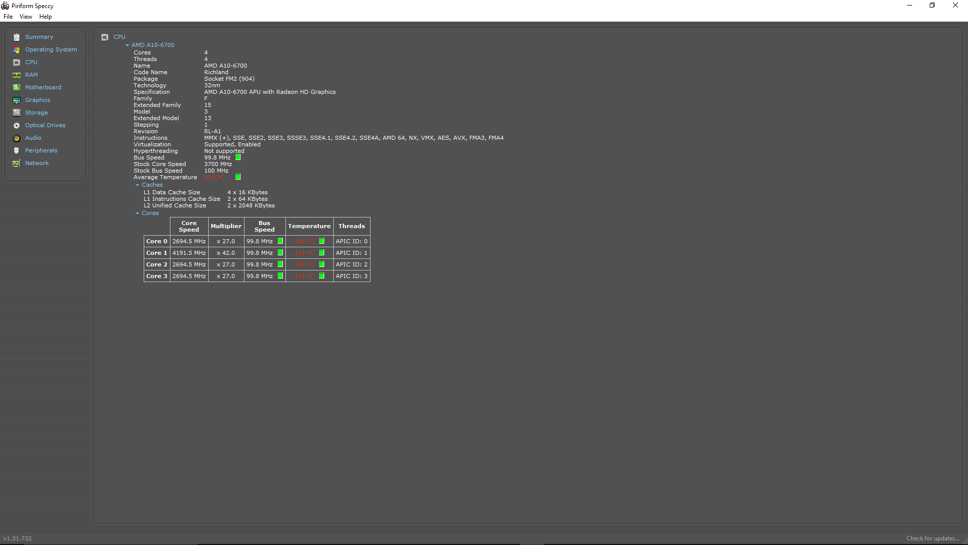Open the View menu
Viewport: 968px width, 545px height.
pos(25,17)
